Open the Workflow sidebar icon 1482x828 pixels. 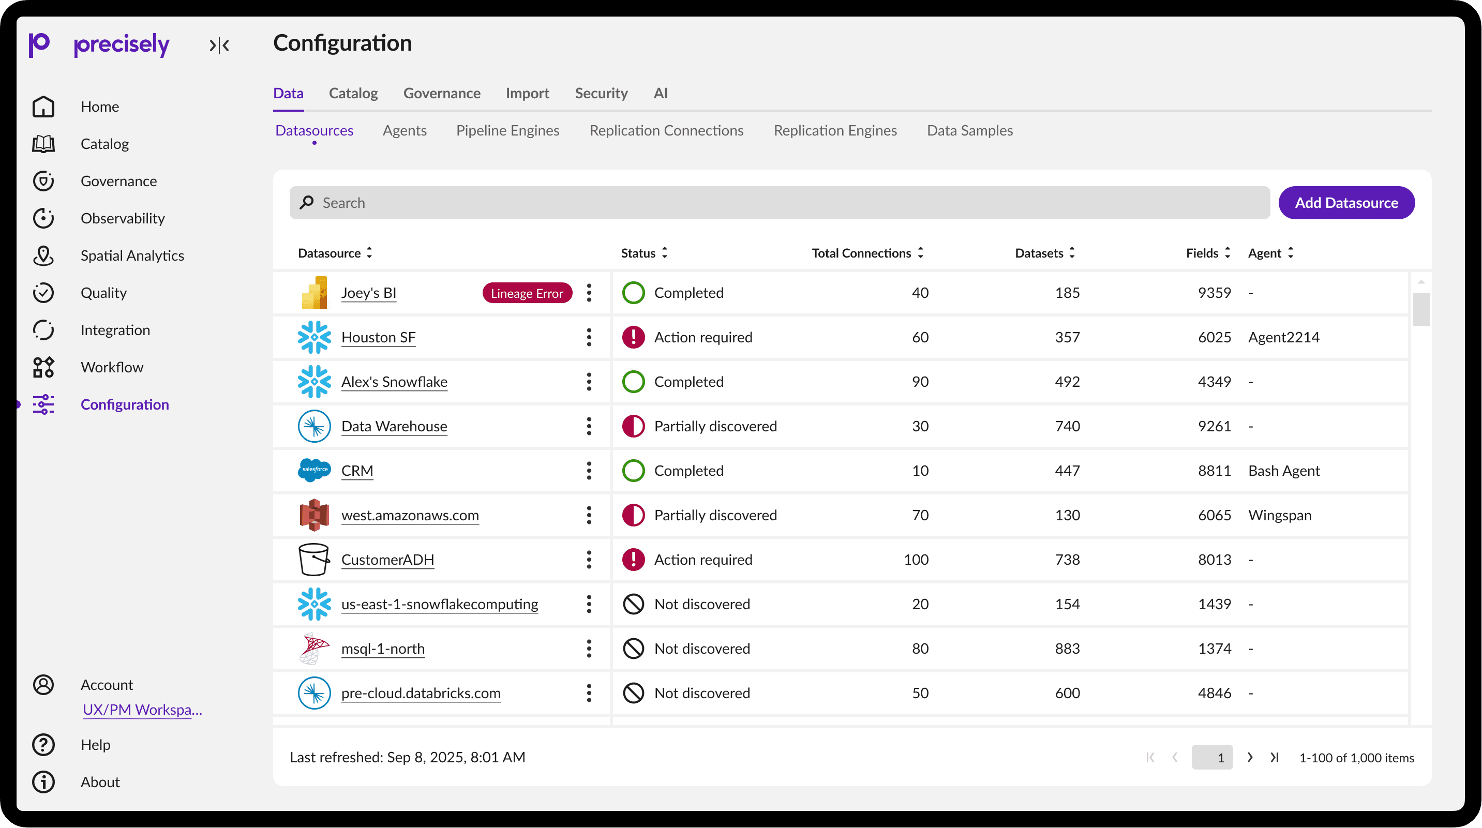[x=43, y=367]
